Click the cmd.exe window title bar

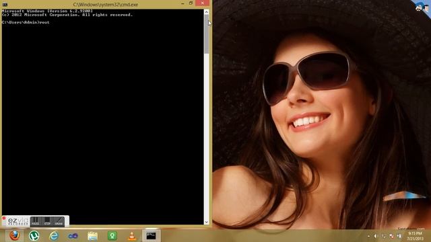106,5
